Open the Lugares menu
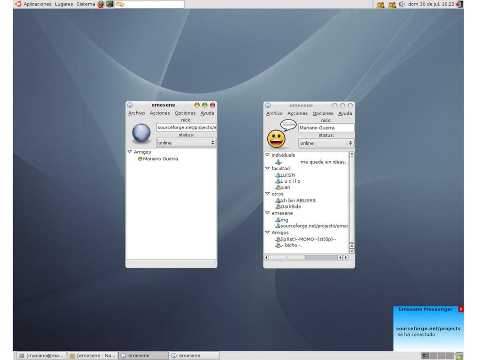The image size is (481, 360). pos(64,4)
